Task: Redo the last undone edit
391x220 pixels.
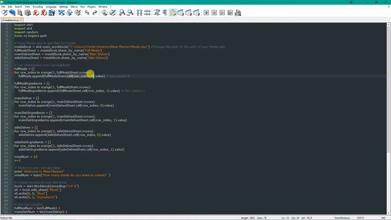Action: tap(95, 12)
